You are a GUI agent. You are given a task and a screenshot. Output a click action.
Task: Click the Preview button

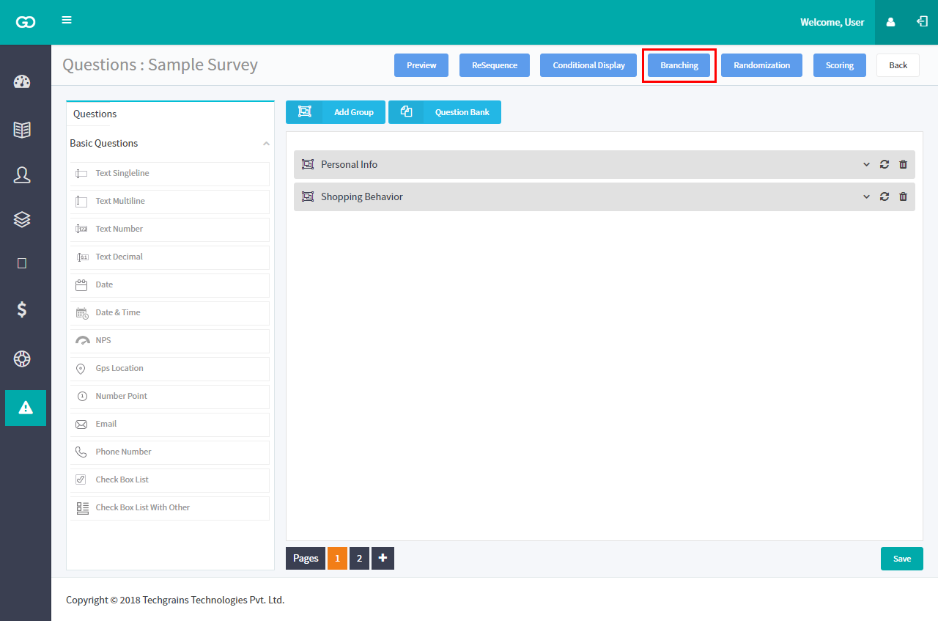coord(421,65)
